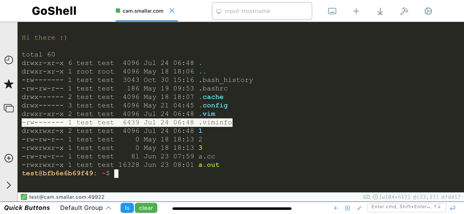Expand the Default Group dropdown
Viewport: 464px width, 214px height.
click(86, 208)
